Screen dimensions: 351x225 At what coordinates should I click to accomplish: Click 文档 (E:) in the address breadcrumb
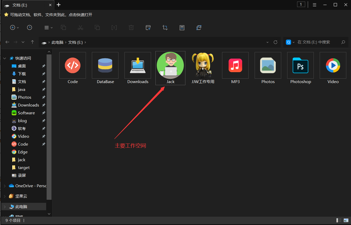tap(76, 42)
